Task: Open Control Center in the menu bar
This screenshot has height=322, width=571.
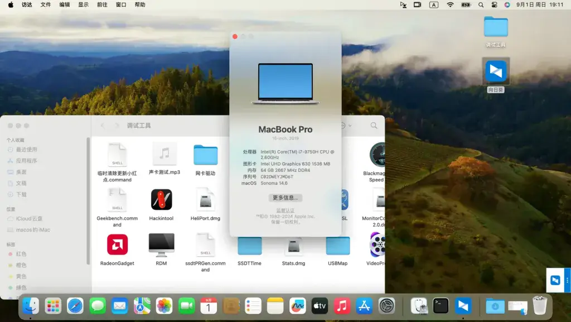Action: tap(494, 4)
